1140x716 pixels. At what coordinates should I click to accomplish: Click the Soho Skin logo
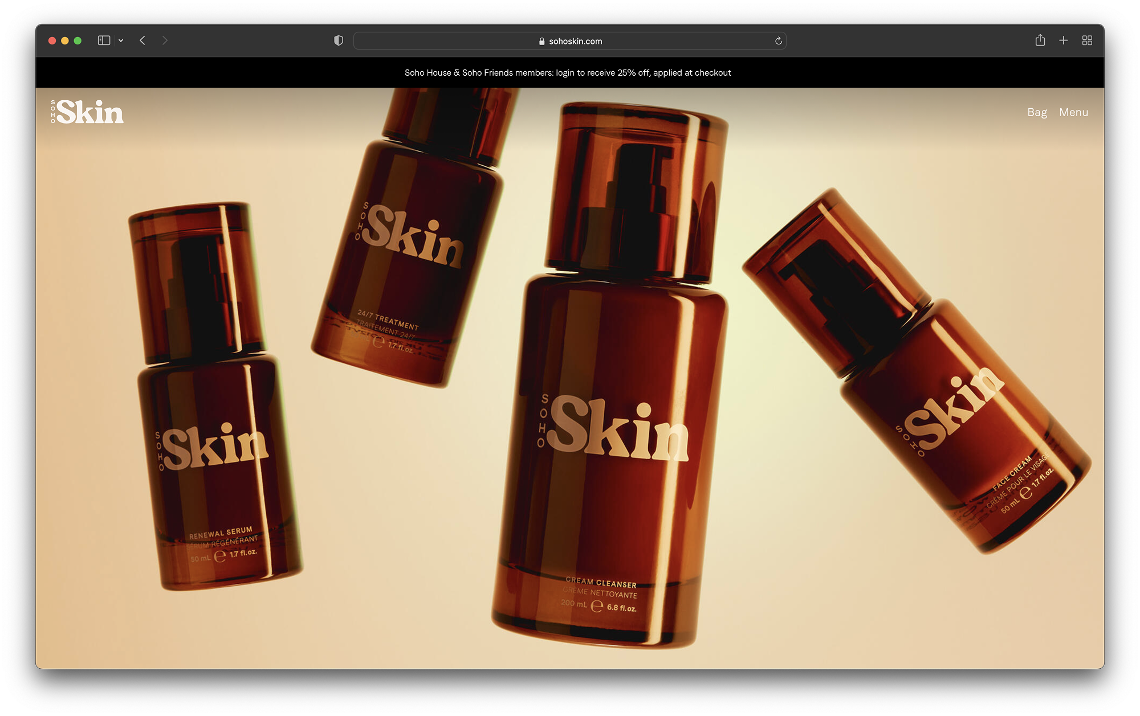pyautogui.click(x=87, y=112)
